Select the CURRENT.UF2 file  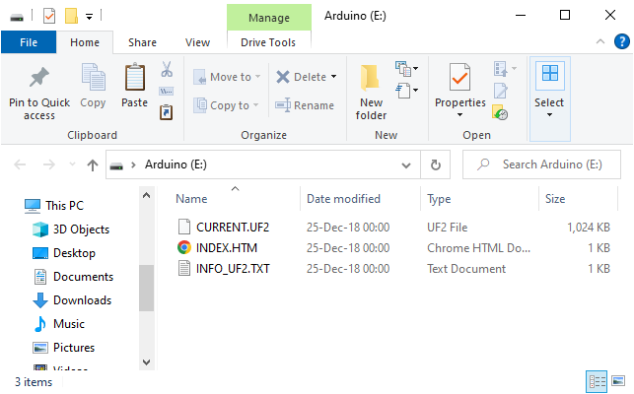click(x=233, y=228)
